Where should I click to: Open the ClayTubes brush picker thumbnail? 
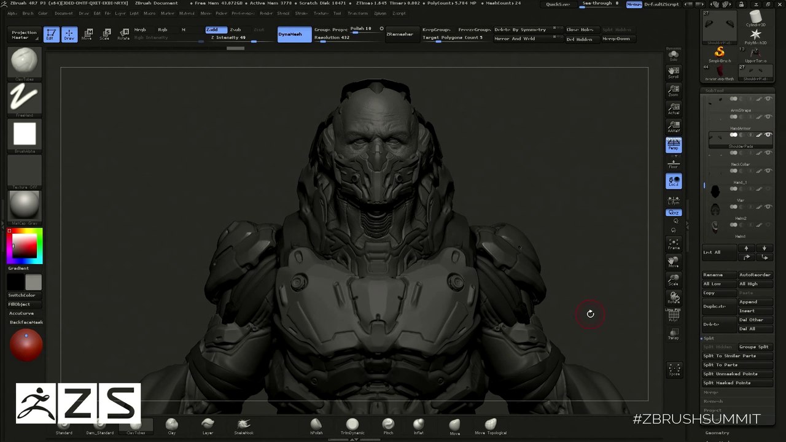coord(25,64)
